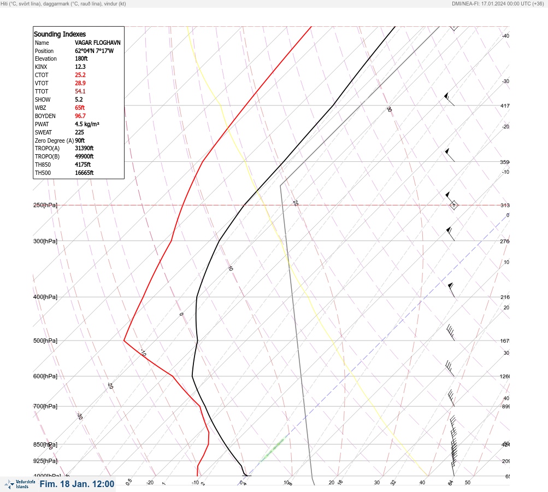
Task: Click the wind barb at the 700 hPa level
Action: [x=451, y=399]
